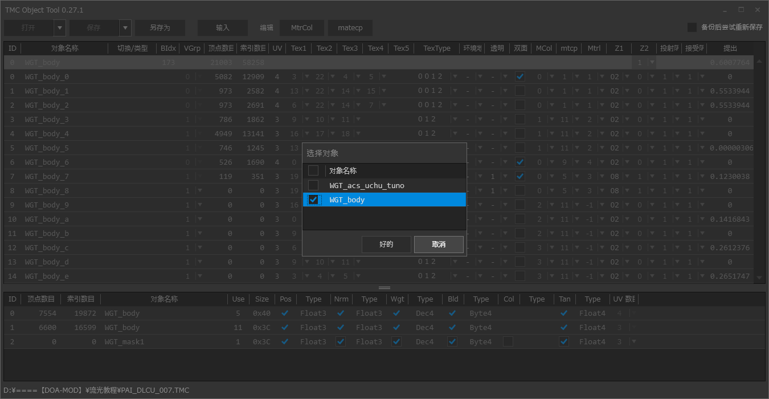
Task: Cancel the dialog with the 取消 button
Action: [439, 244]
